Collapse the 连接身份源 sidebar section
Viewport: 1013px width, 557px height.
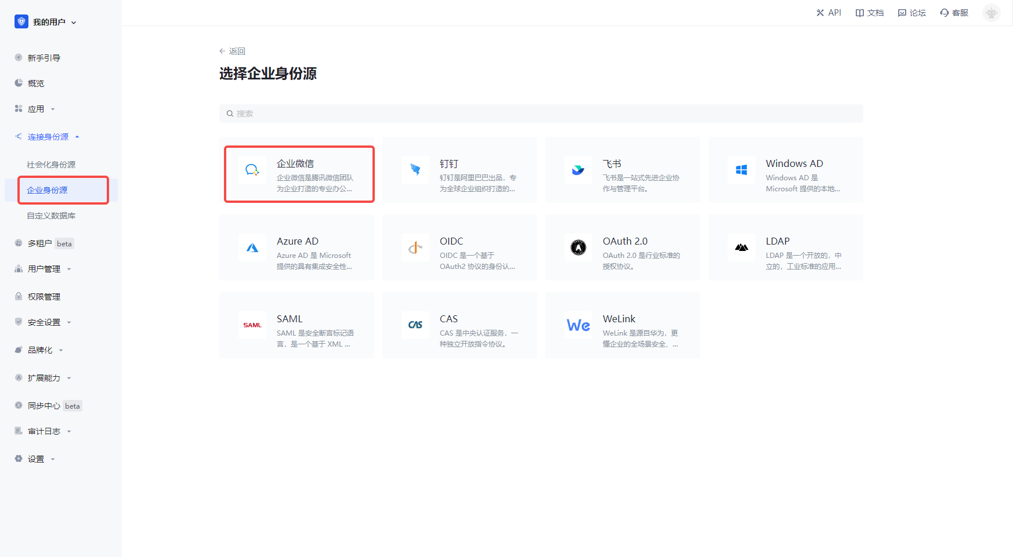tap(48, 137)
